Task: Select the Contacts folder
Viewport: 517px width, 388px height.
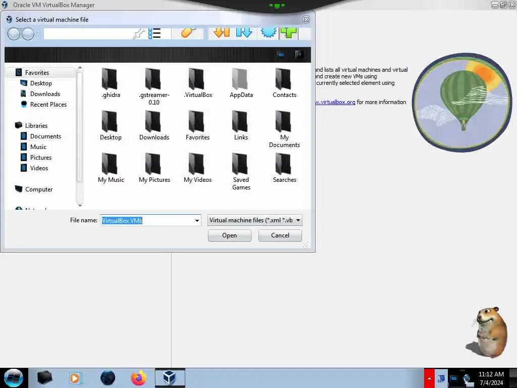Action: pyautogui.click(x=284, y=83)
